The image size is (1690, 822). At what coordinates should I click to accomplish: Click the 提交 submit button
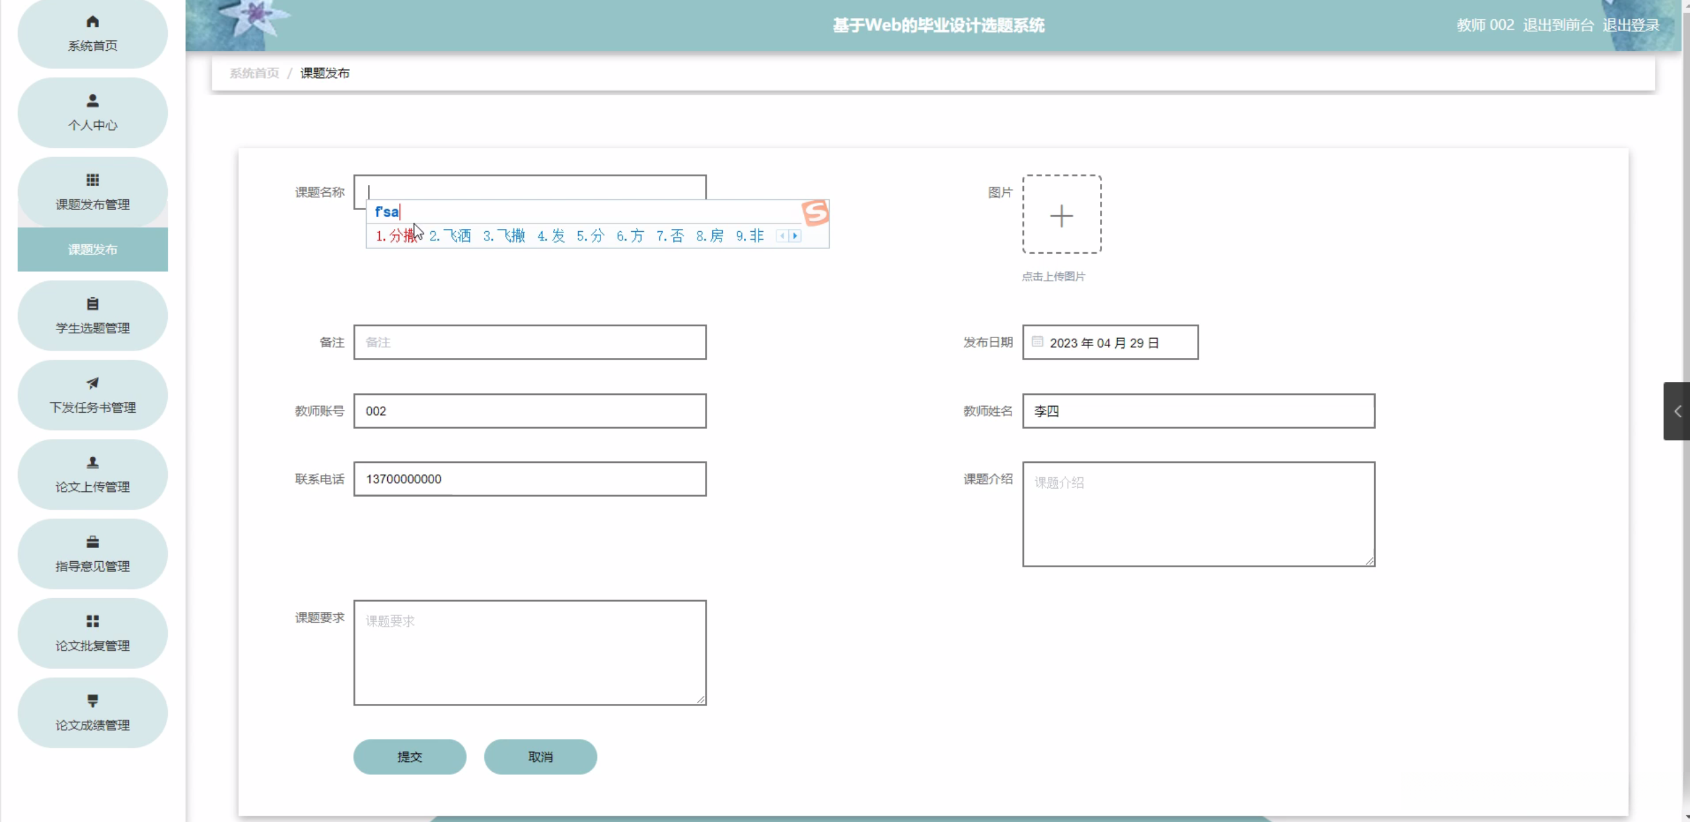pos(409,757)
